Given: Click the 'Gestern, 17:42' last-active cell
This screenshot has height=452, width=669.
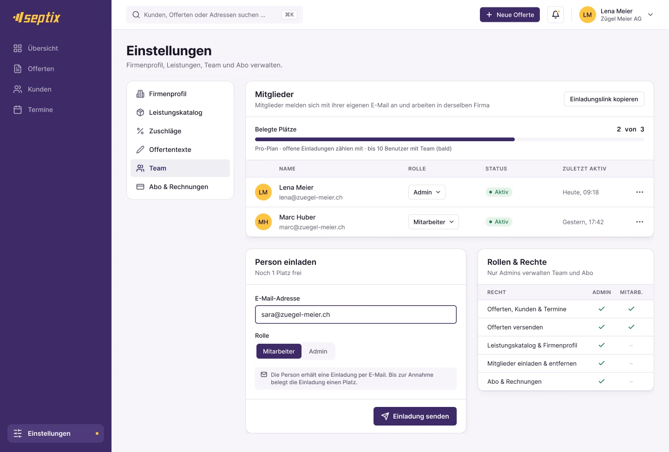Looking at the screenshot, I should click(x=583, y=222).
